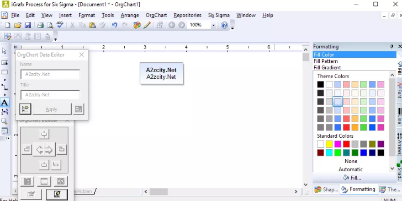
Task: Open the Six Sigma menu
Action: (219, 15)
